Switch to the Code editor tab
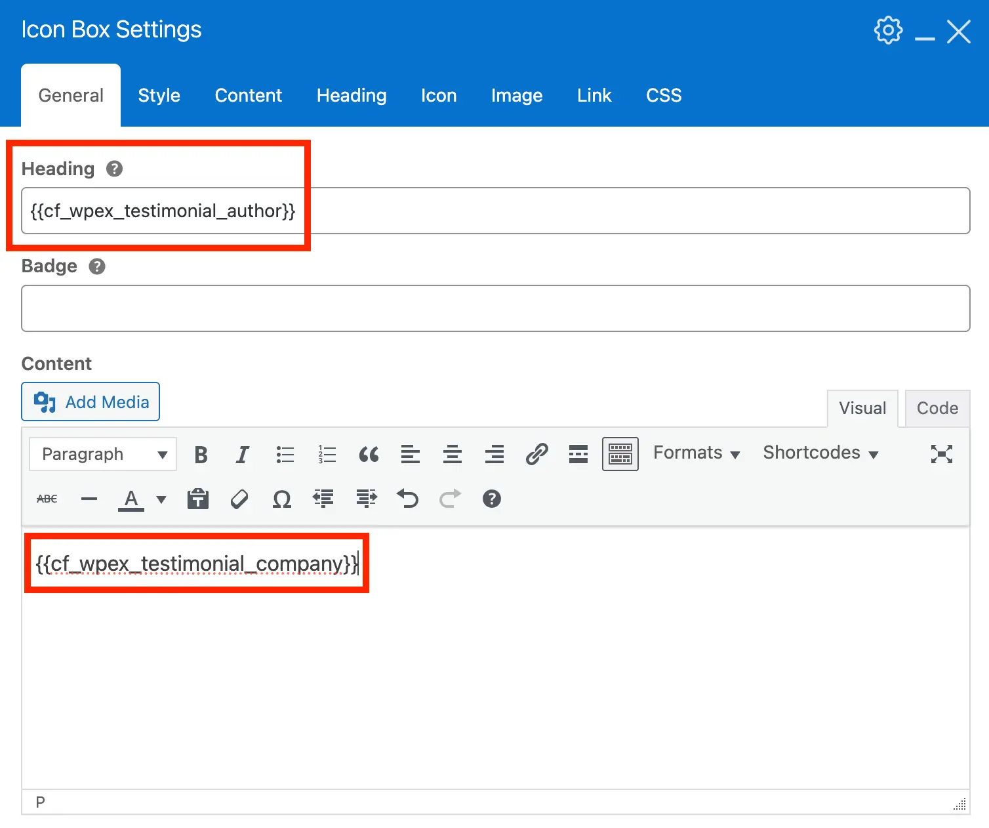Screen dimensions: 989x828 point(937,408)
